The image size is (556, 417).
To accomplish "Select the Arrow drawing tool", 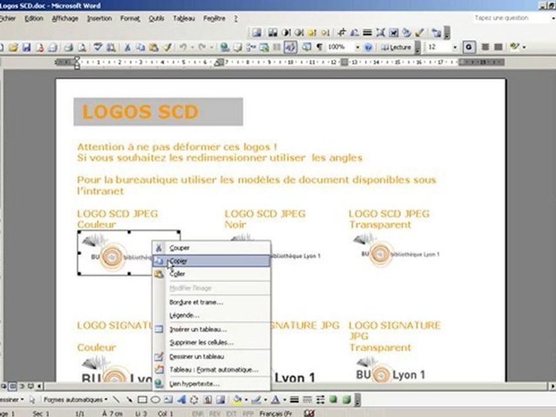I will pos(129,400).
